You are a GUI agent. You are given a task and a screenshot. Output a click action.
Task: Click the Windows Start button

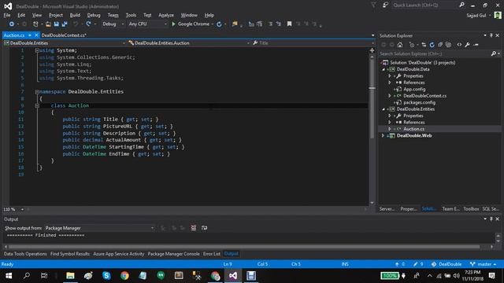[9, 276]
